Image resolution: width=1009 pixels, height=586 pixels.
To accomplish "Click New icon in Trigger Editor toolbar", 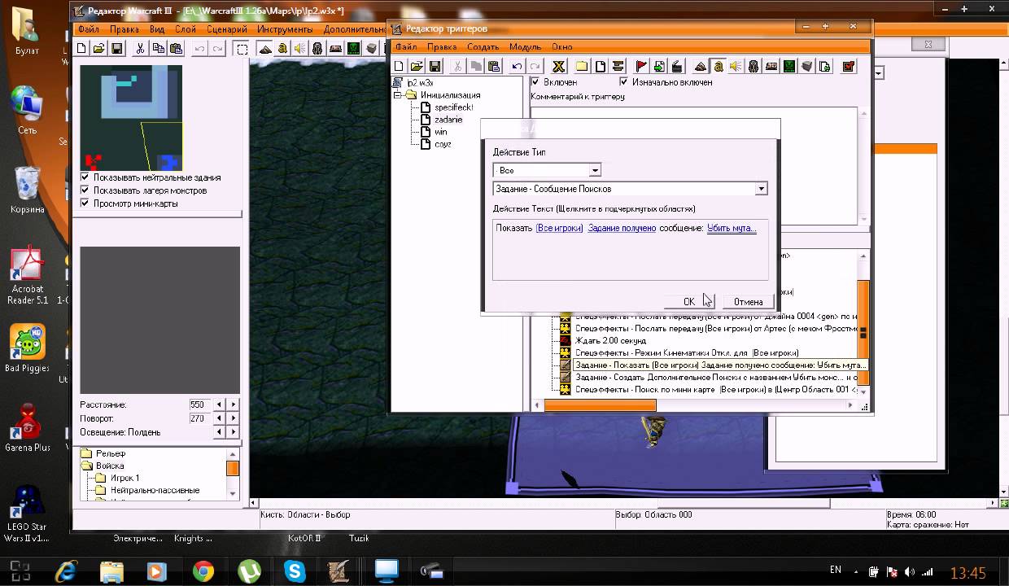I will [x=399, y=67].
